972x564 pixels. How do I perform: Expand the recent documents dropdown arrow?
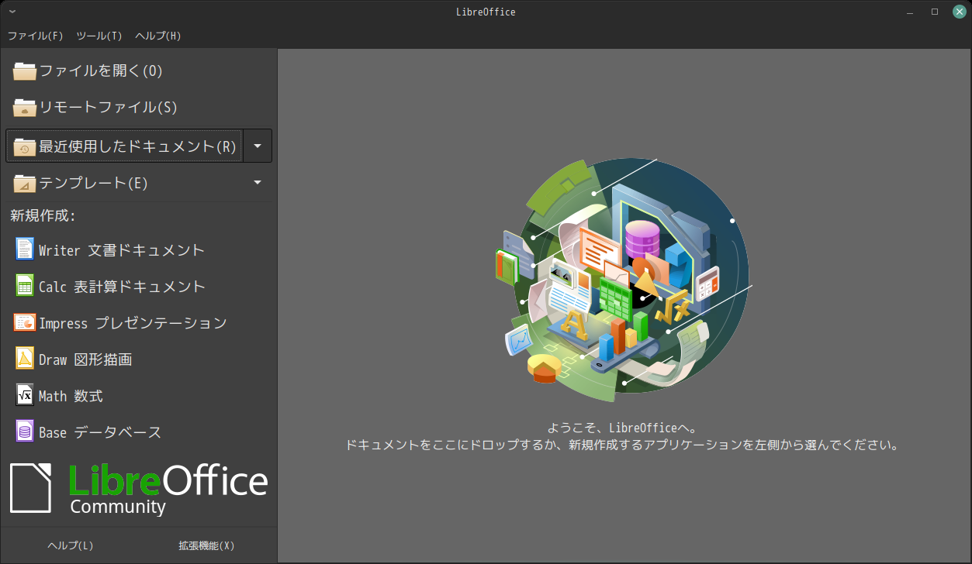(x=258, y=146)
